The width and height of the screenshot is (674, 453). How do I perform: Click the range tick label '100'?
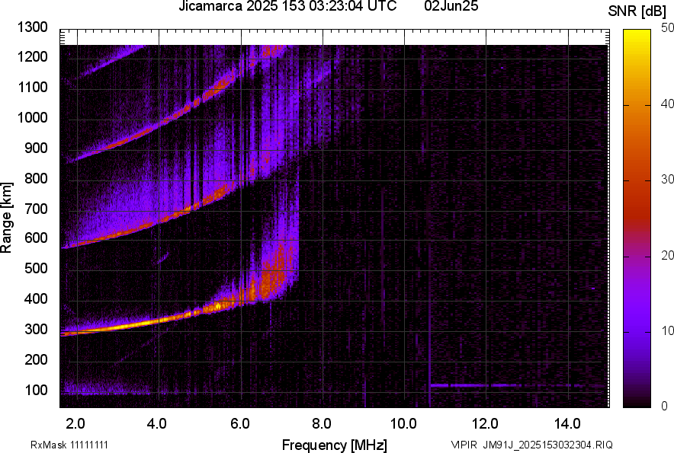[36, 390]
